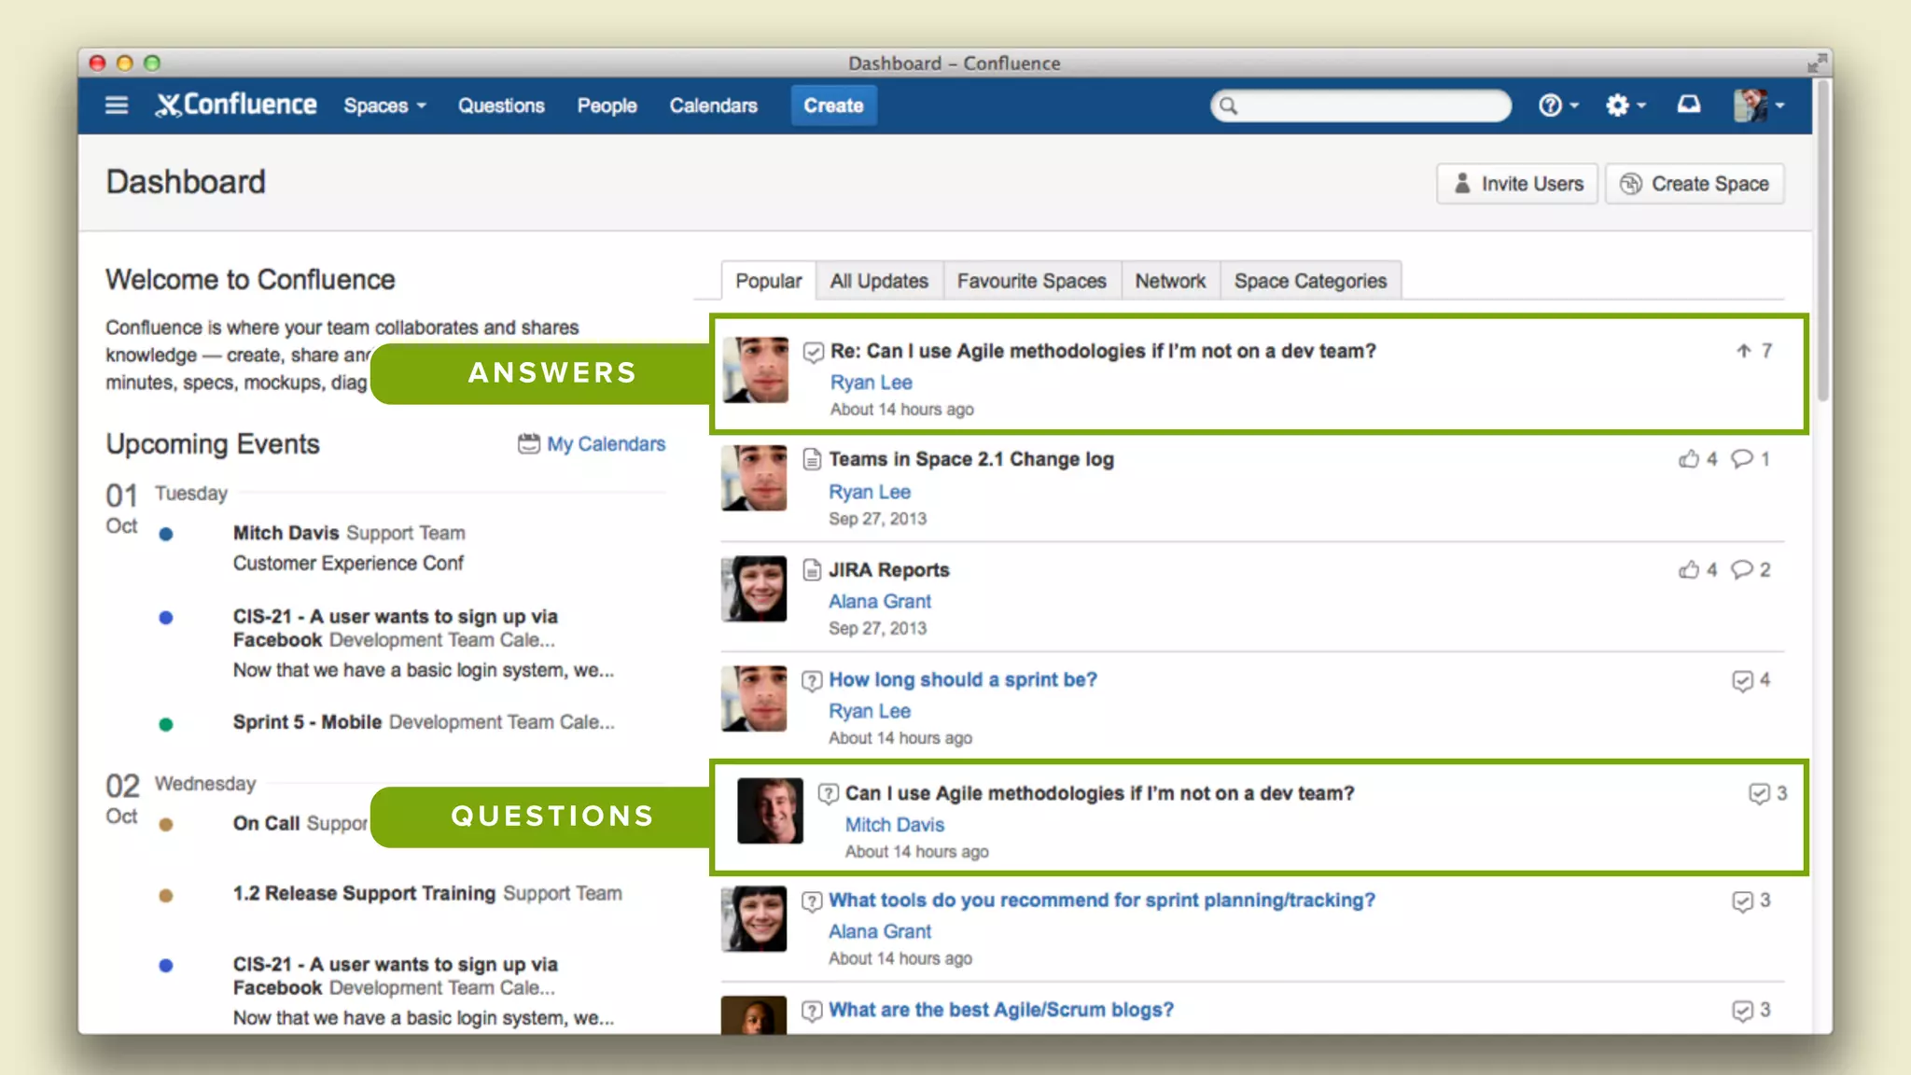Viewport: 1911px width, 1075px height.
Task: Click the like icon on Teams in Space 2.1
Action: pos(1689,458)
